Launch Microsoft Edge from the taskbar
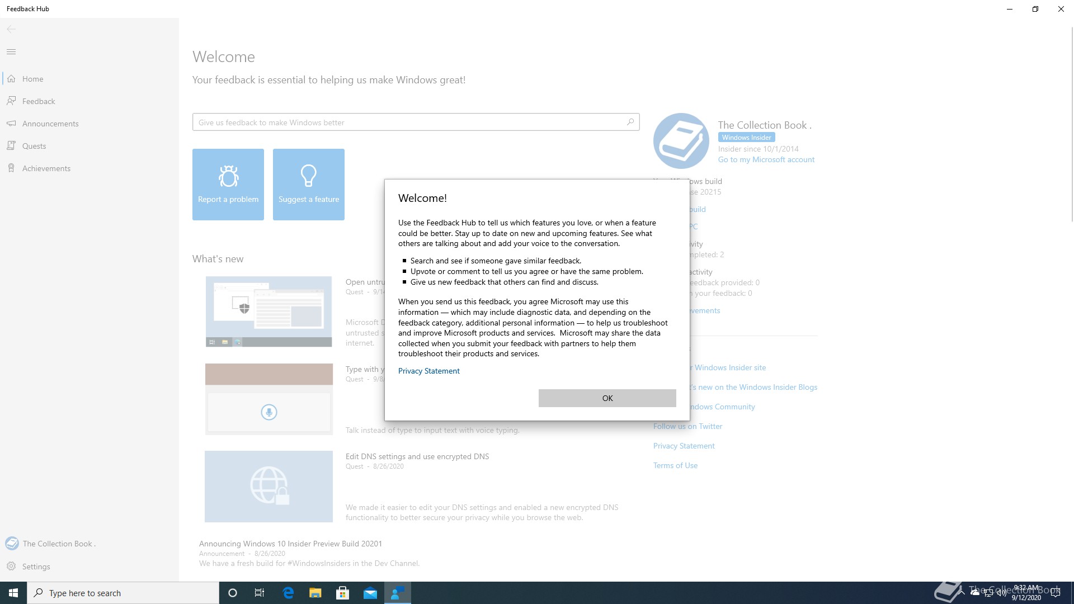This screenshot has width=1074, height=604. pyautogui.click(x=288, y=593)
